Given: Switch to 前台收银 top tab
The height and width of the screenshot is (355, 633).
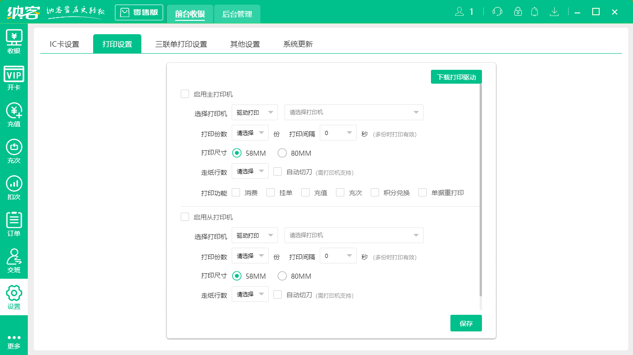Looking at the screenshot, I should tap(190, 14).
